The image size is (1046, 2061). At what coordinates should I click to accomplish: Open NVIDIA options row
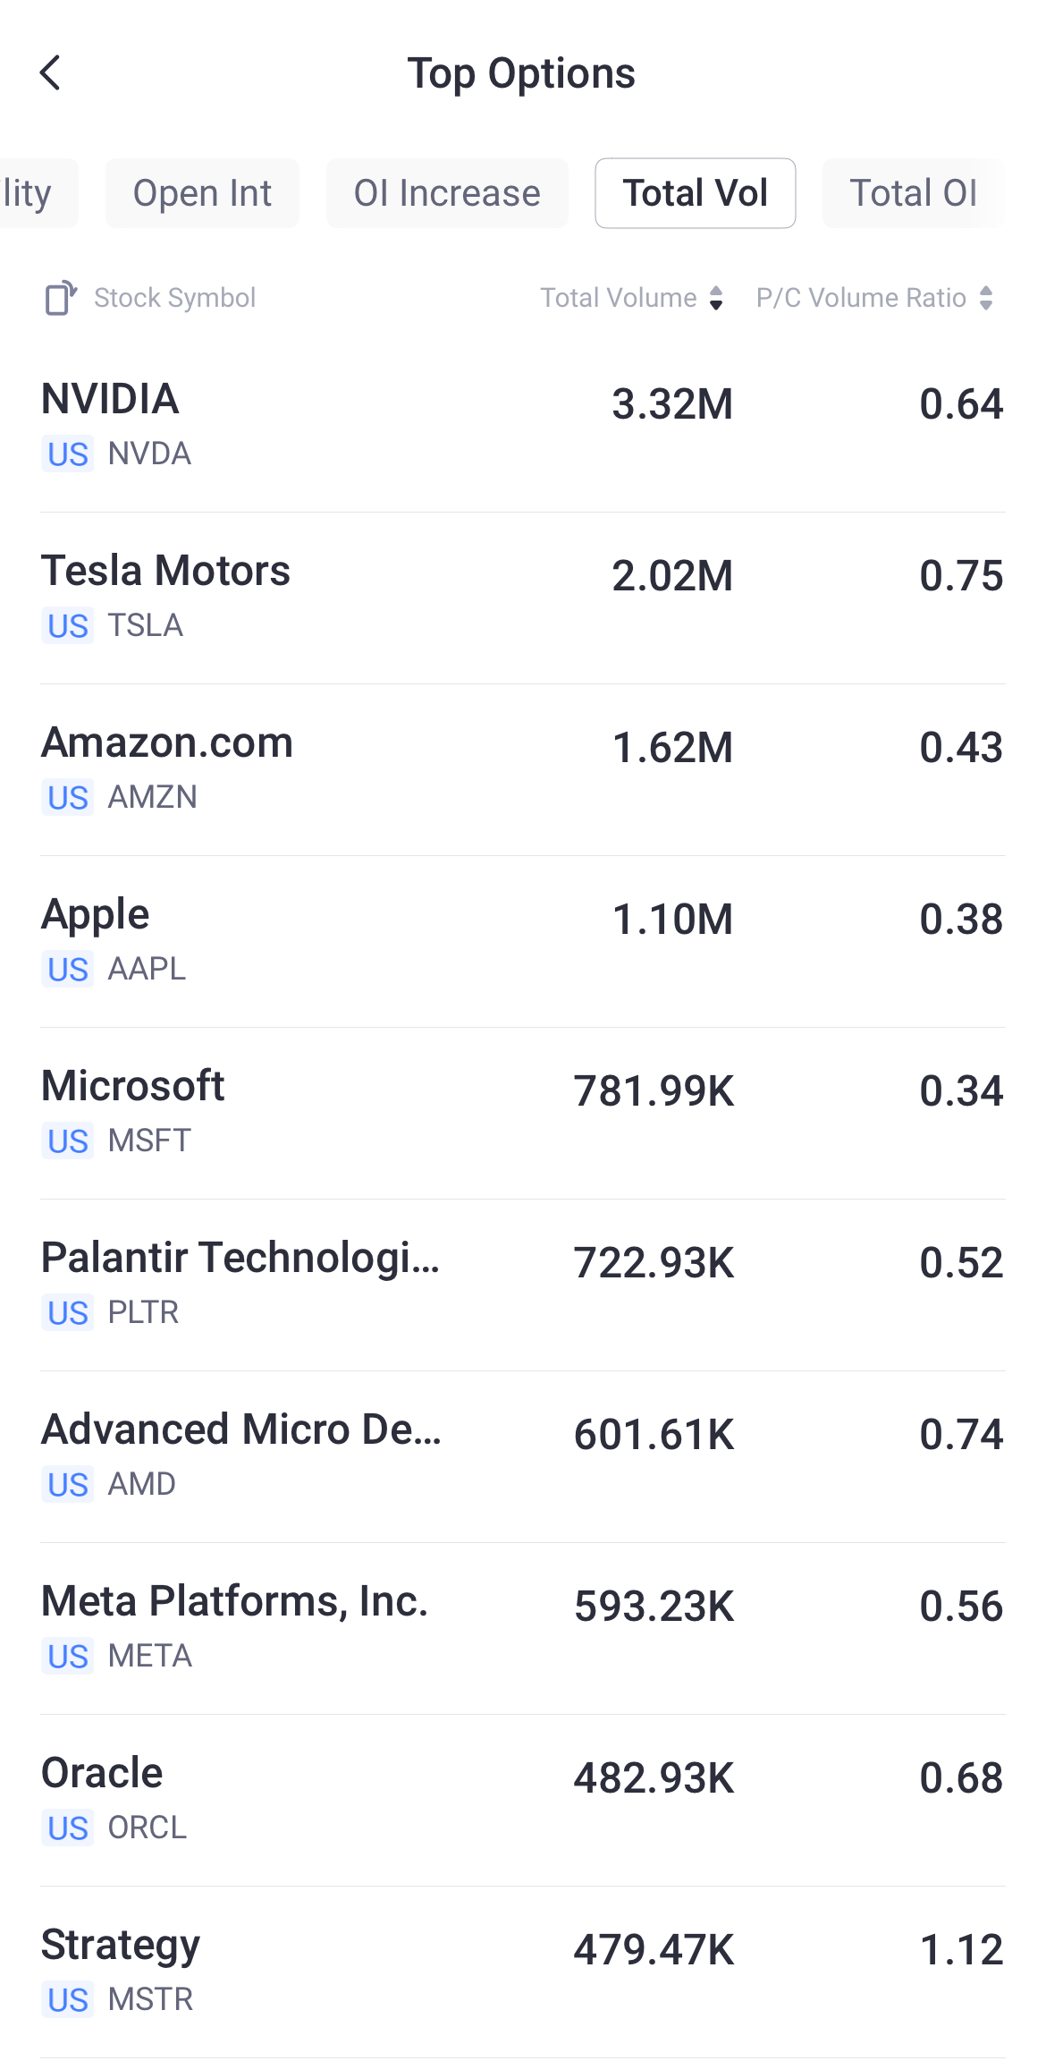pos(523,426)
